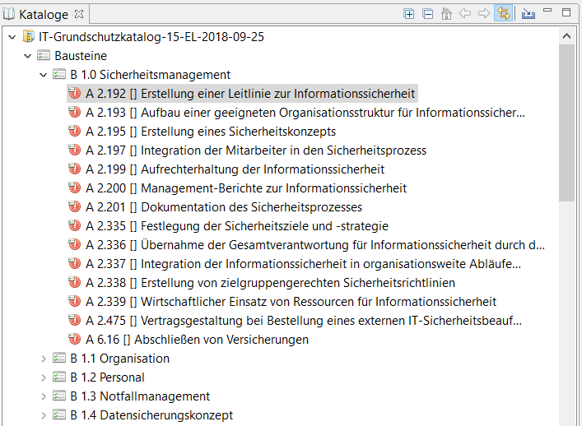Select A 2.195 Erstellung eines Sicherheitskonzepts
Viewport: 582px width, 426px height.
coord(211,132)
